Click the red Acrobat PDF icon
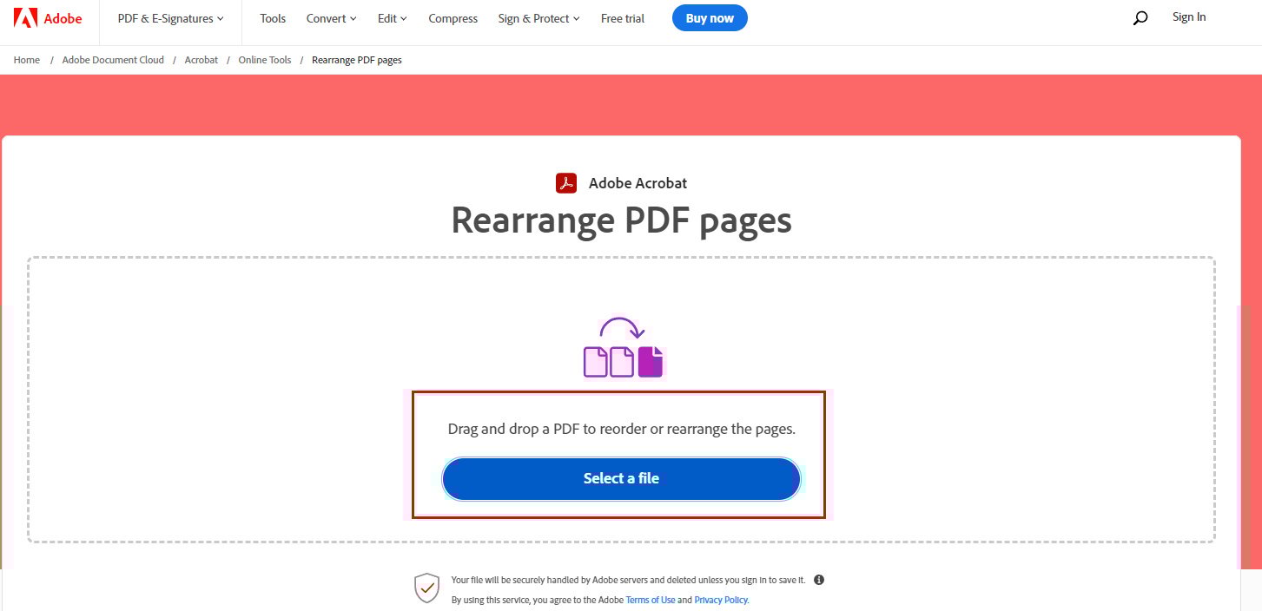This screenshot has width=1262, height=611. pos(566,183)
